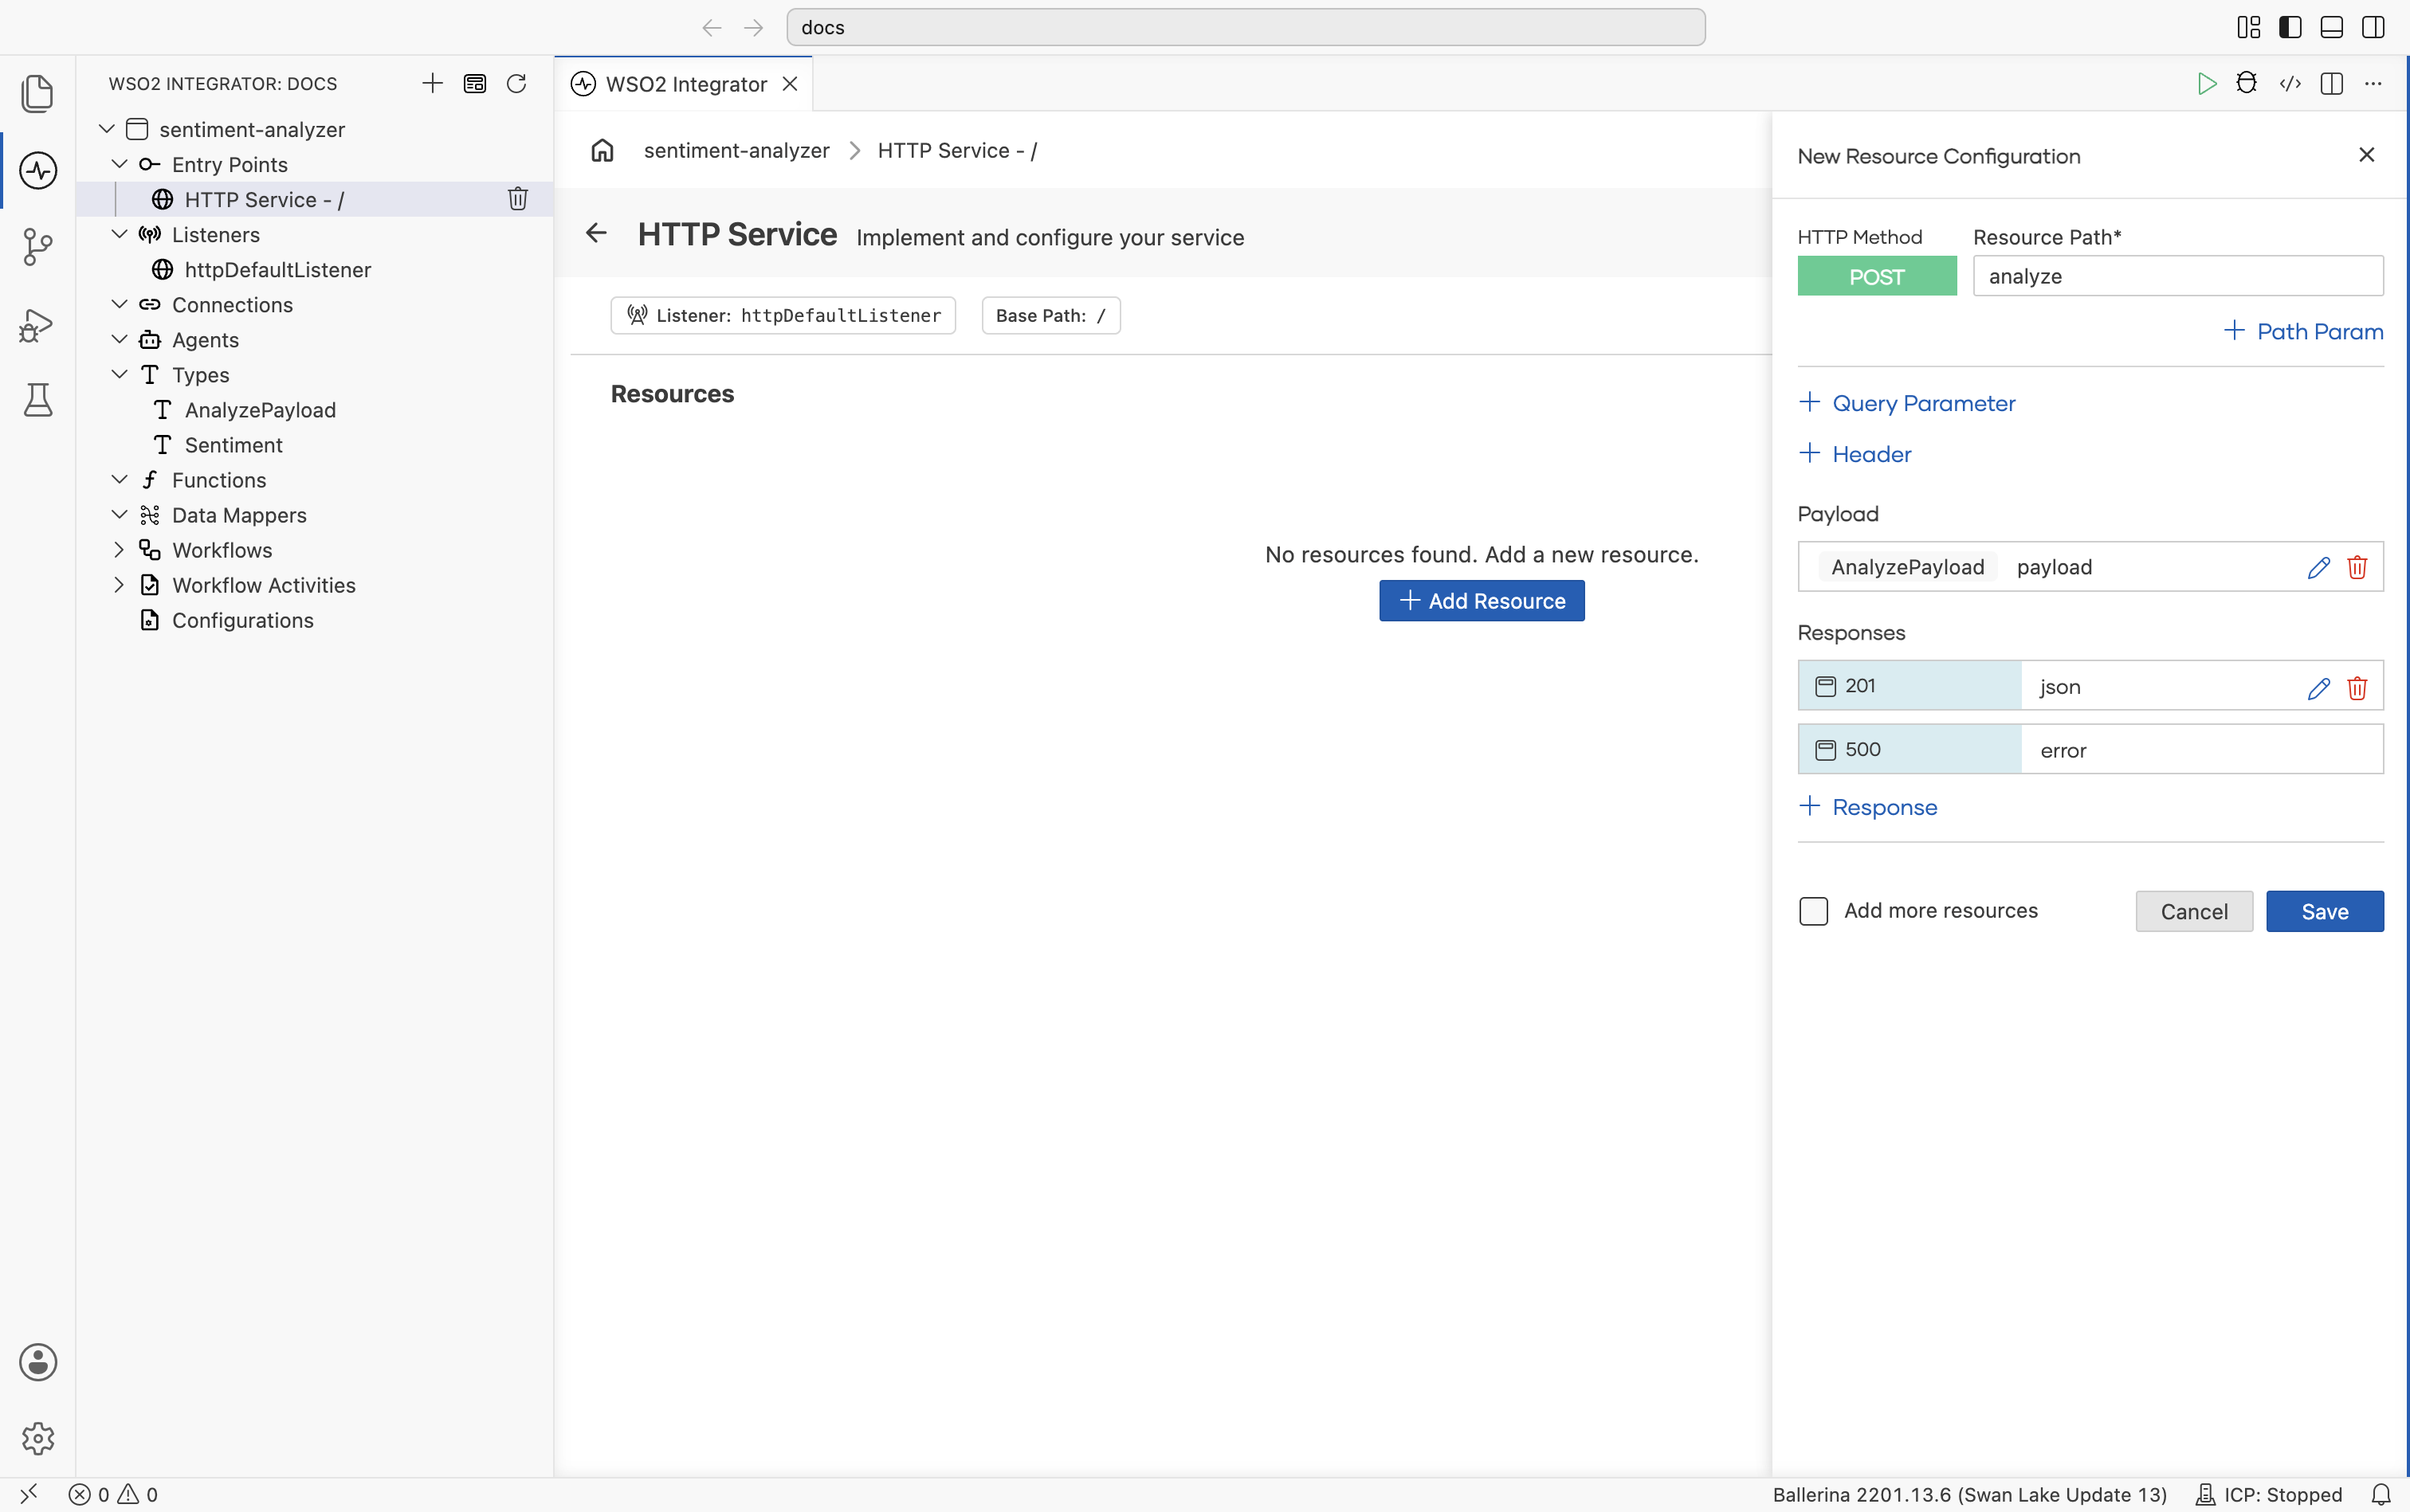Delete HTTP Service with the trash icon in tree
Image resolution: width=2410 pixels, height=1512 pixels.
coord(517,199)
